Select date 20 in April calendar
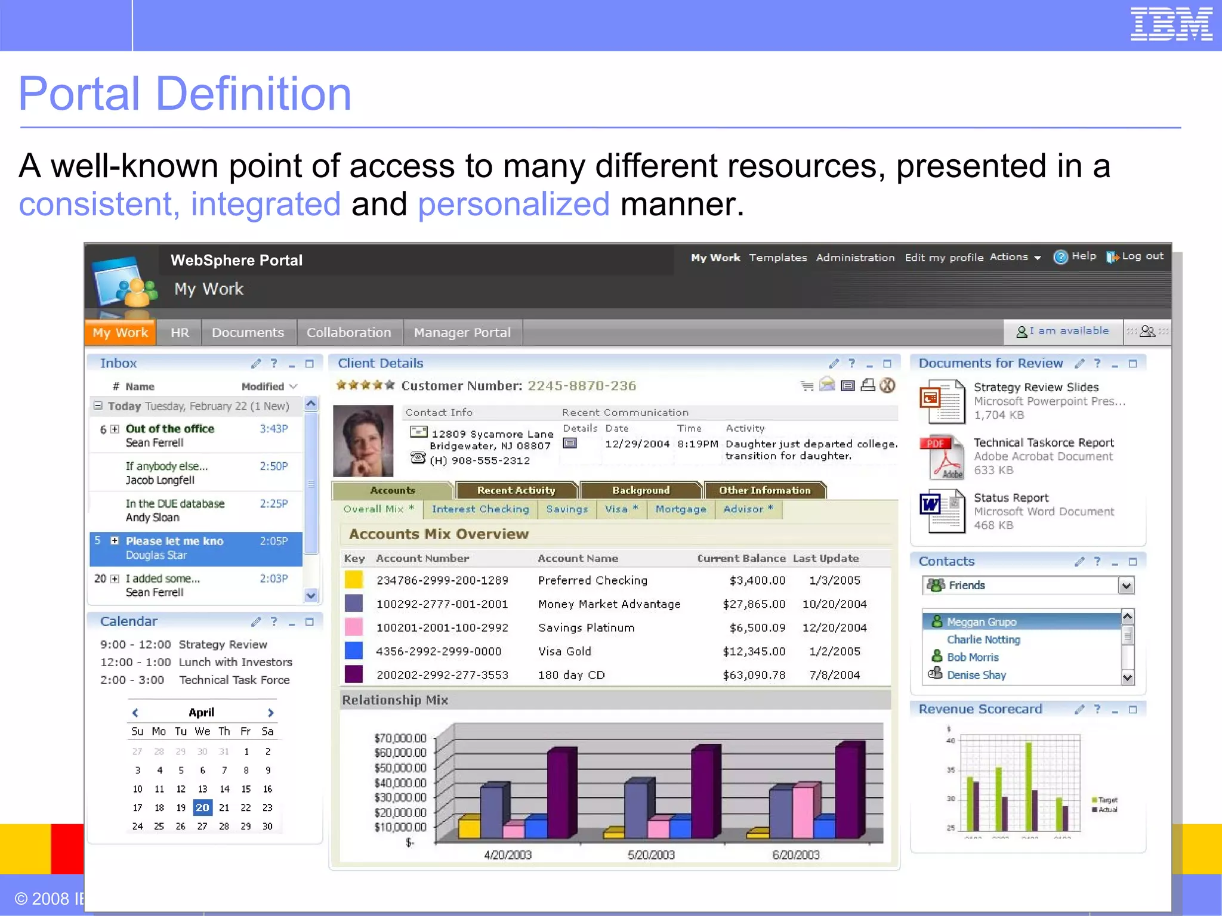 point(202,807)
